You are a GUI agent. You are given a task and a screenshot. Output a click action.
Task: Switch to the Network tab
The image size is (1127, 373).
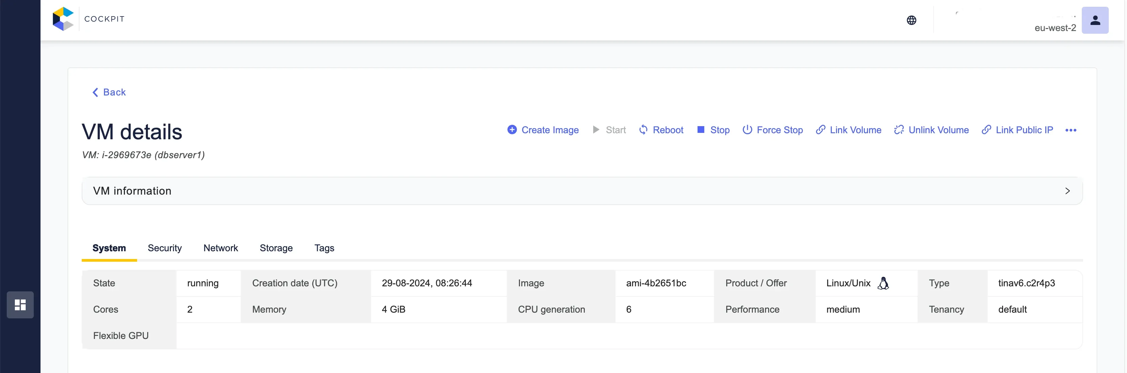point(220,248)
